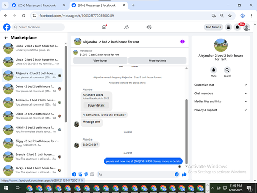Click the Facebook logo icon

(x=7, y=27)
